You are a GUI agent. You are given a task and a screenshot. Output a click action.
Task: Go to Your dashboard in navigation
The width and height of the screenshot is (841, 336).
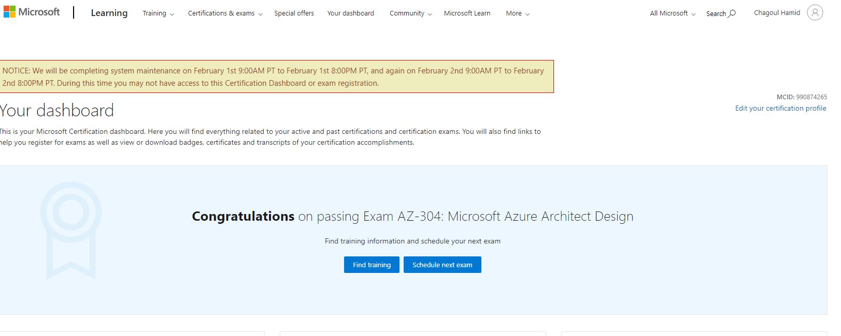351,13
